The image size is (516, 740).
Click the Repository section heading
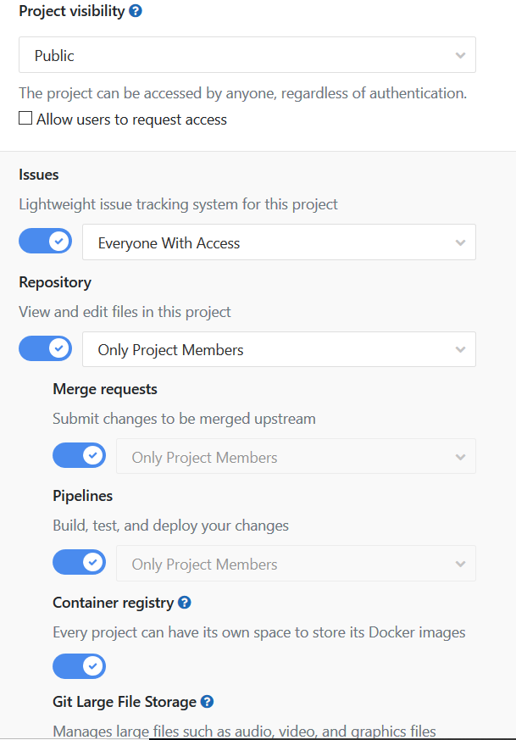(x=55, y=281)
